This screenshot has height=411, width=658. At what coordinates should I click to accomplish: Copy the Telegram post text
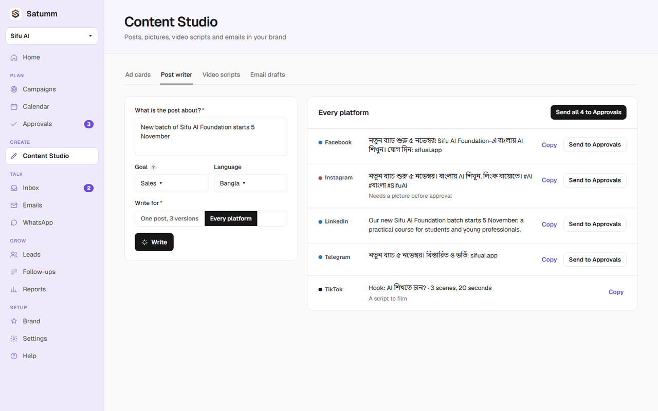(549, 260)
